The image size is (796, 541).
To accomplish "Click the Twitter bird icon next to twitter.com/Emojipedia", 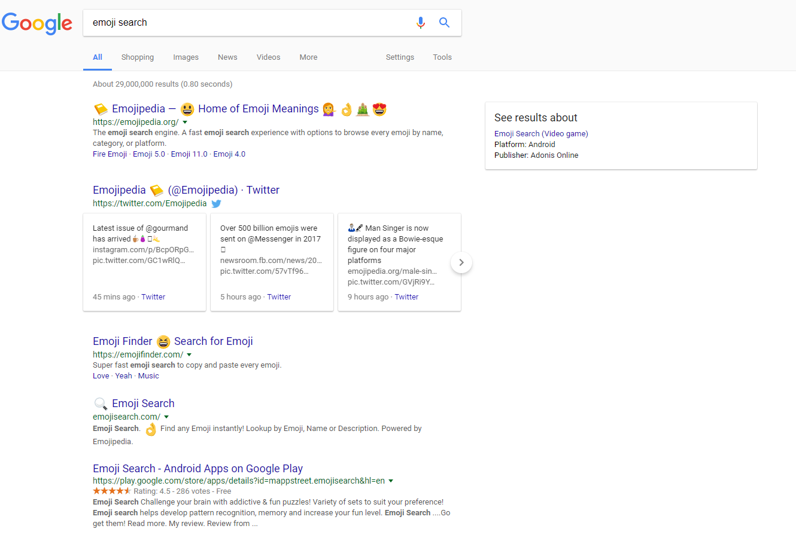I will [216, 203].
